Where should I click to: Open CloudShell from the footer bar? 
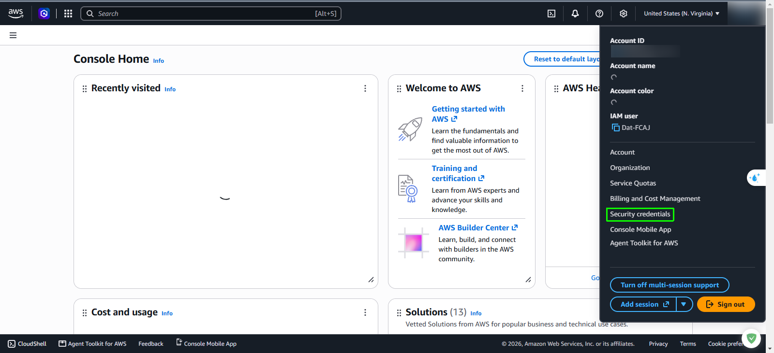pyautogui.click(x=27, y=344)
